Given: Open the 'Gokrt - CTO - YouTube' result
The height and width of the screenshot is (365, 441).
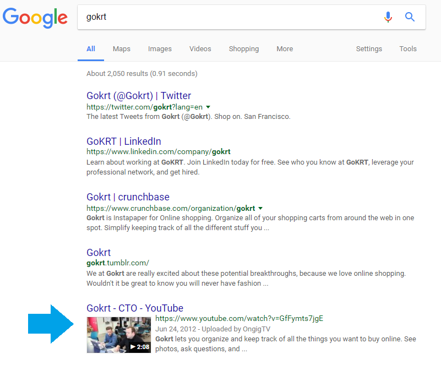Looking at the screenshot, I should [x=135, y=308].
